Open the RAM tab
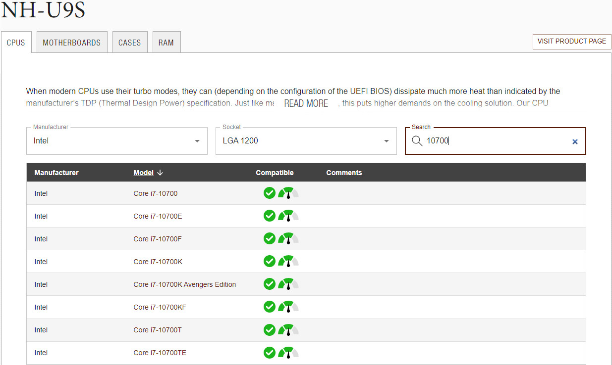The image size is (612, 365). [x=166, y=43]
